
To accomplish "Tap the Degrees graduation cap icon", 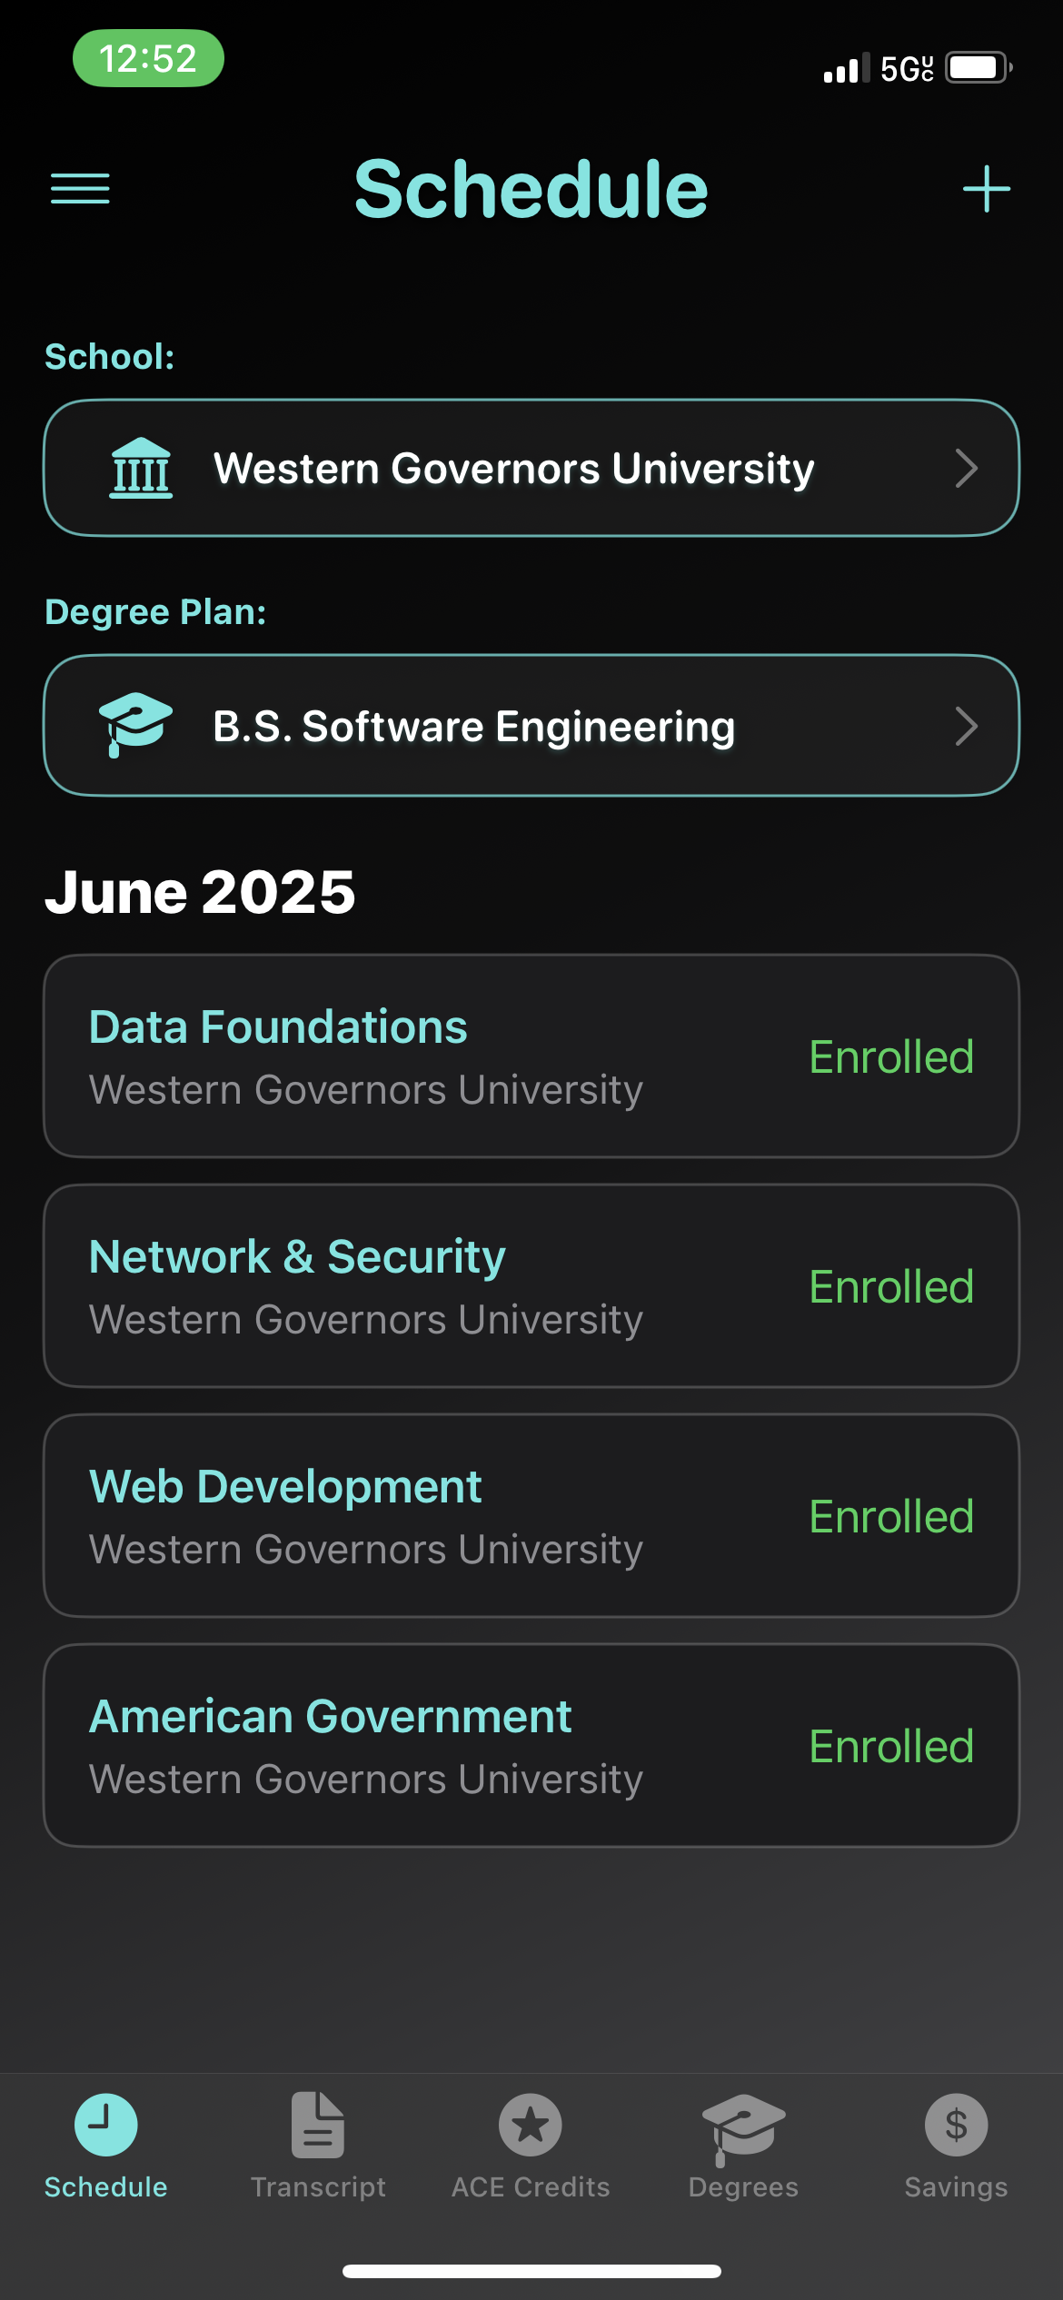I will (743, 2124).
